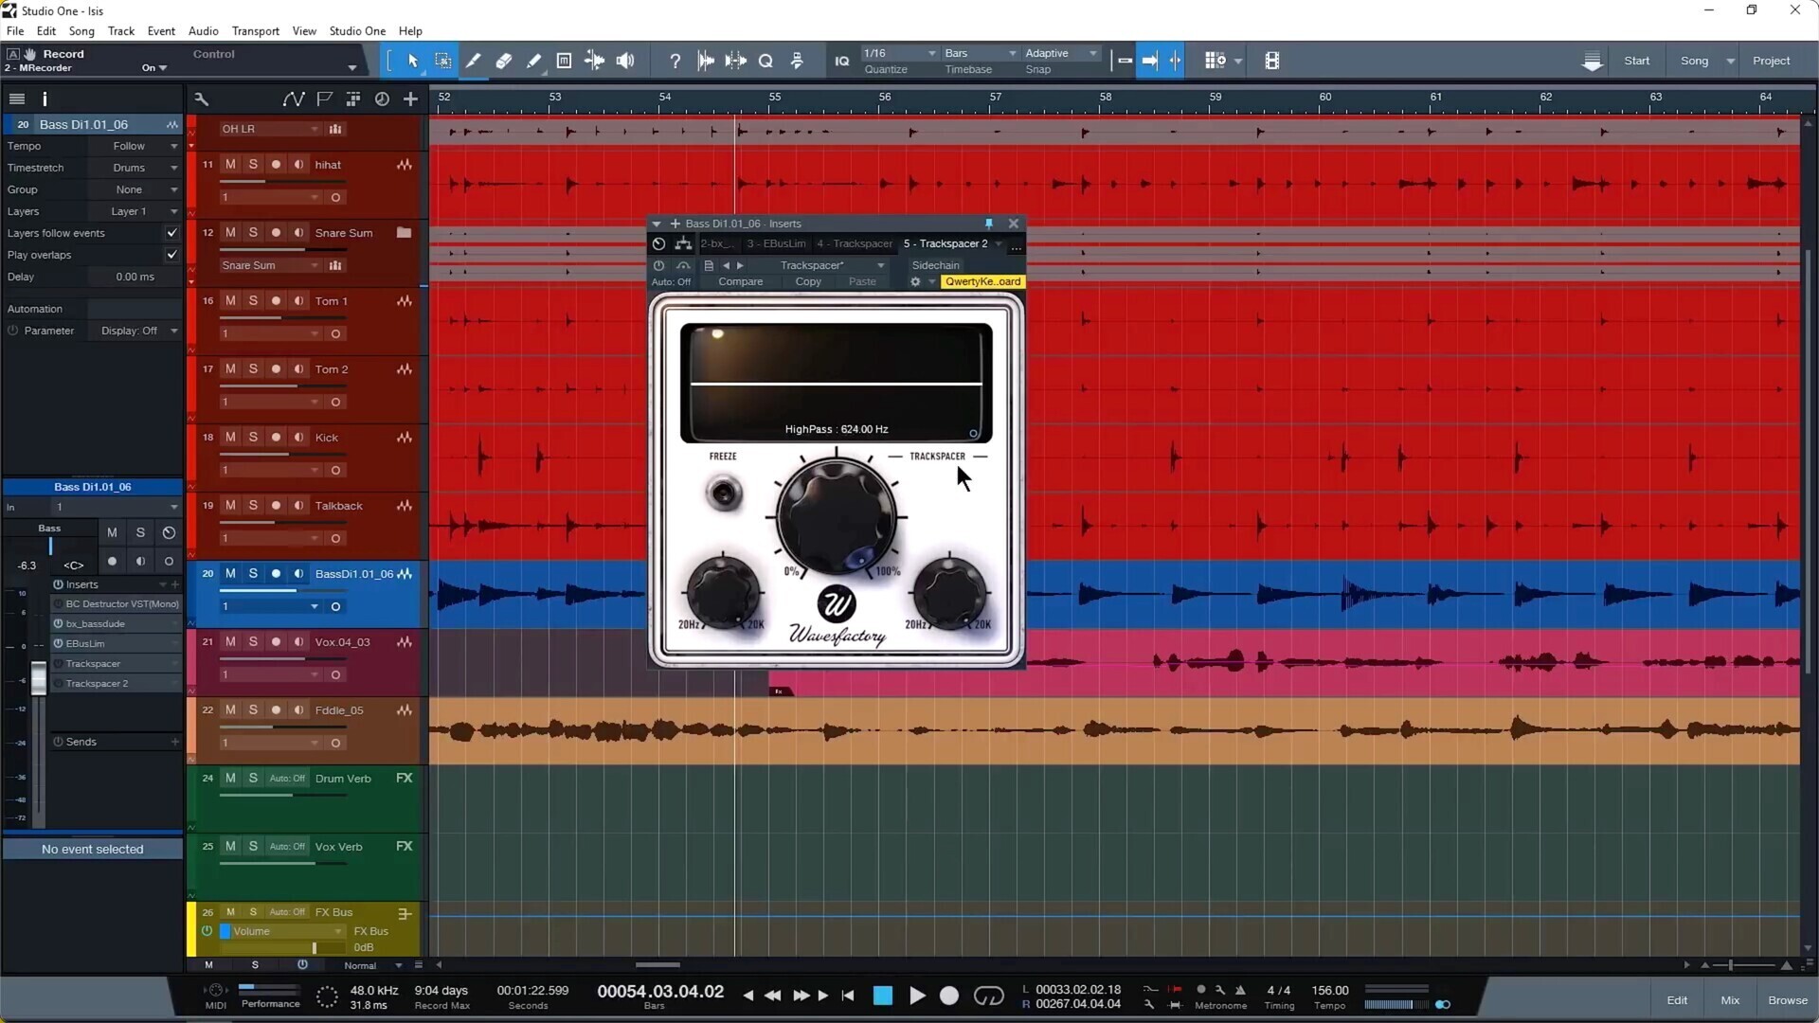Viewport: 1819px width, 1023px height.
Task: Toggle the Loop button in transport
Action: (x=988, y=996)
